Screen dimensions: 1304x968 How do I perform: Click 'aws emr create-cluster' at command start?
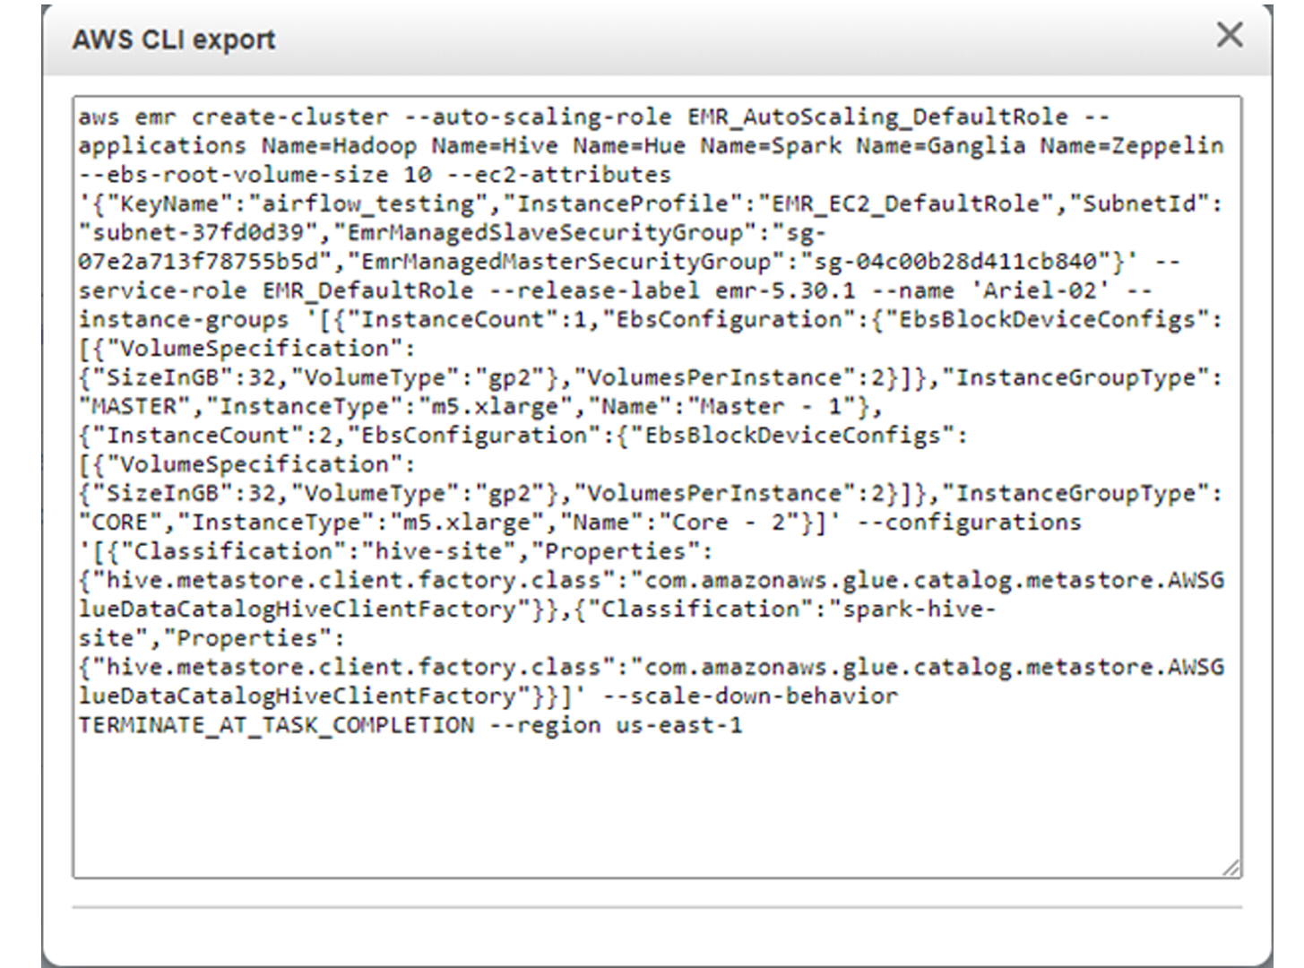tap(233, 117)
